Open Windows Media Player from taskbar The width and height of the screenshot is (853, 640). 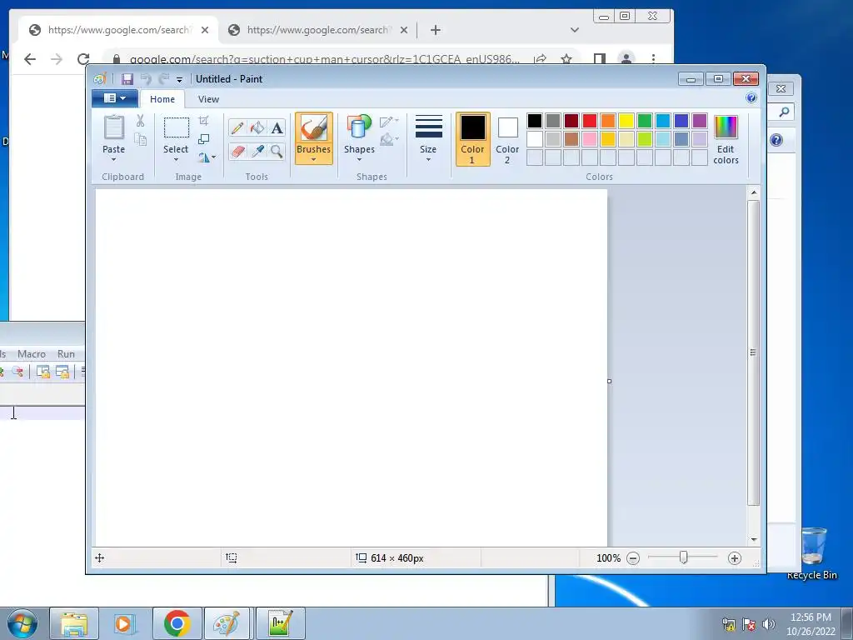click(125, 623)
